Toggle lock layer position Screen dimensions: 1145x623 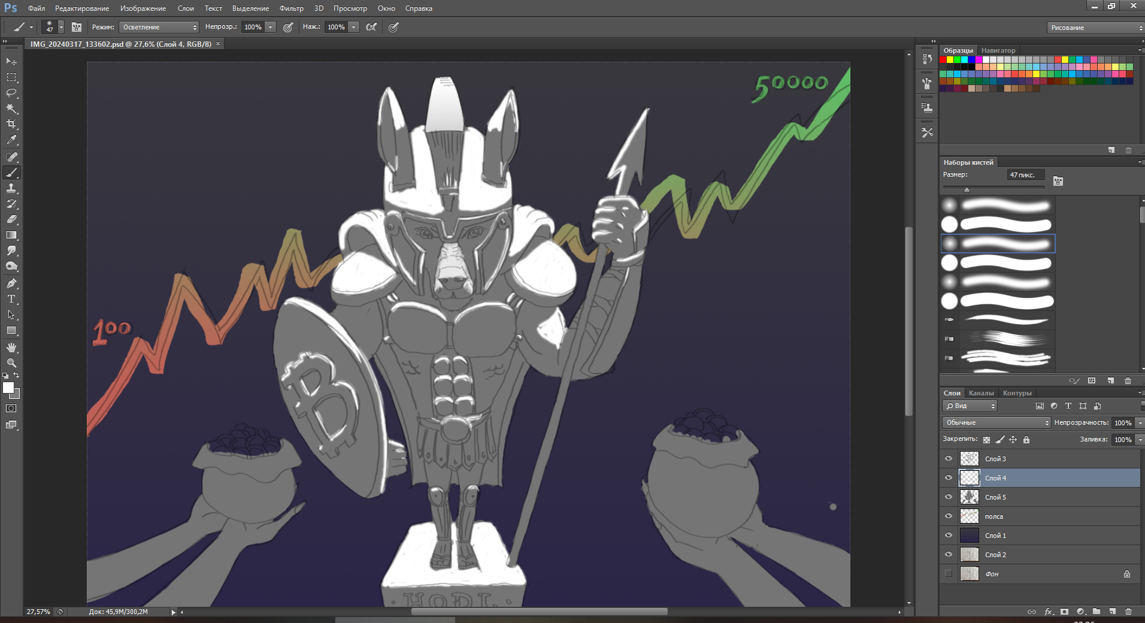click(x=1013, y=440)
